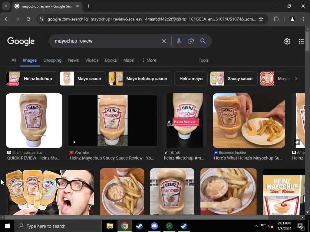310x232 pixels.
Task: Open Google quick settings gear
Action: (x=287, y=41)
